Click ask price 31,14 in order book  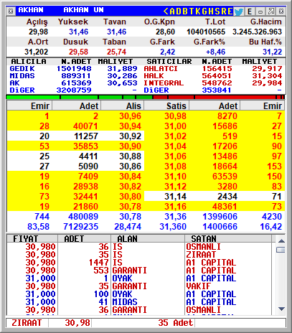(175, 197)
